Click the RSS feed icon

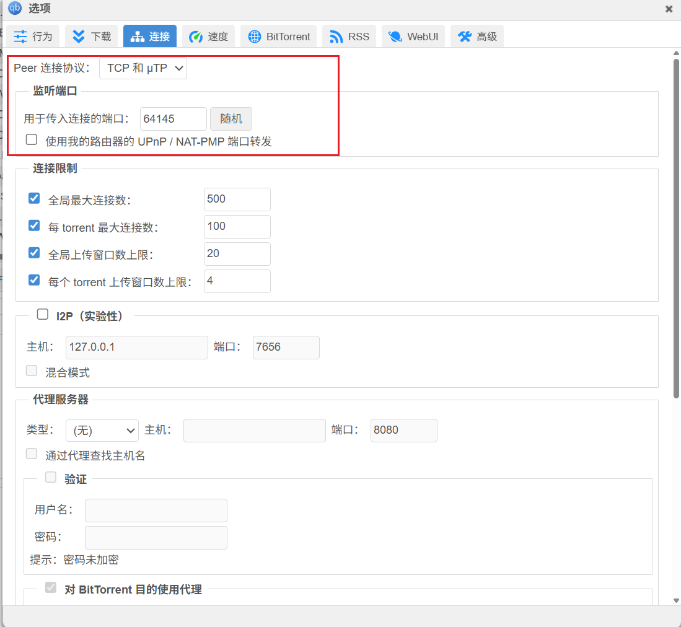pyautogui.click(x=336, y=37)
